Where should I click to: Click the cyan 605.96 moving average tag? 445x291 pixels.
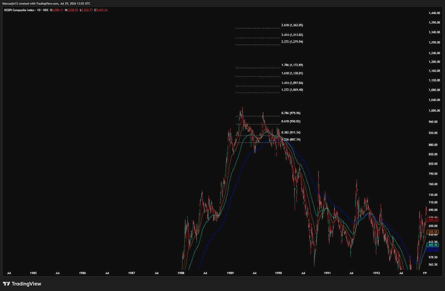[x=433, y=245]
